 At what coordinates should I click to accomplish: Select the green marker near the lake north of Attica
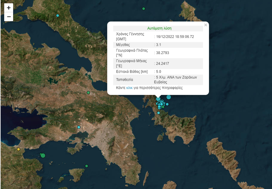point(88,93)
